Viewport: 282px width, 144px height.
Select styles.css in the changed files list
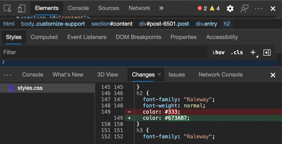(x=47, y=88)
